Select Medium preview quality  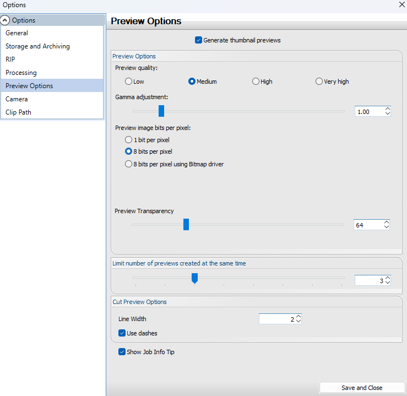point(192,82)
